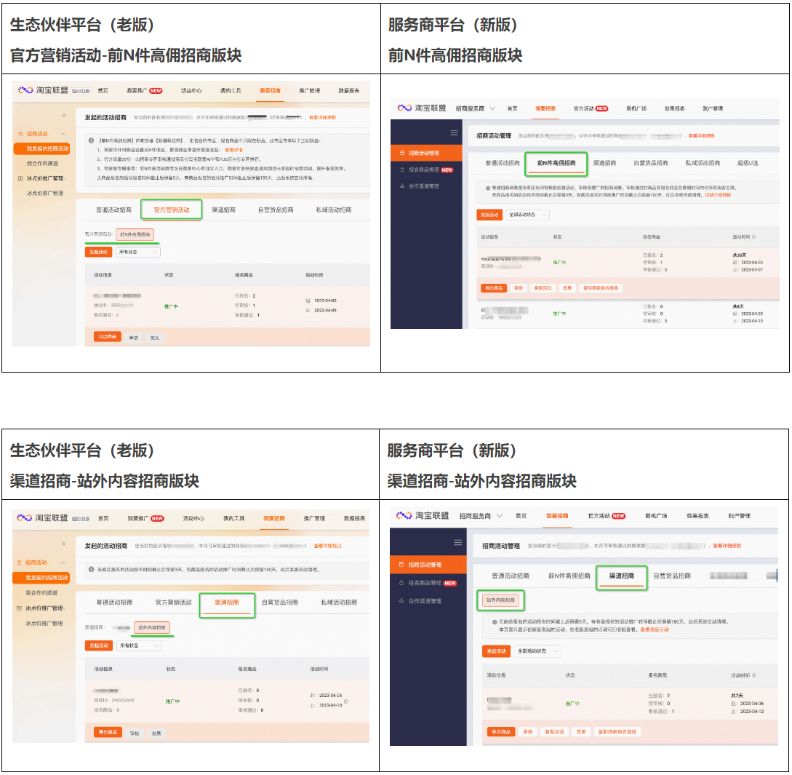Viewport: 792px width, 775px height.
Task: Click the 返回旧版 badge next to the logo
Action: point(80,89)
